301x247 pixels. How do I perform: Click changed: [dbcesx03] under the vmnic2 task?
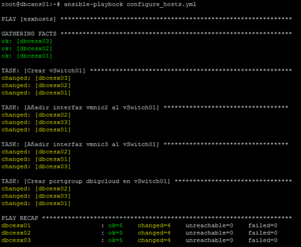click(36, 123)
